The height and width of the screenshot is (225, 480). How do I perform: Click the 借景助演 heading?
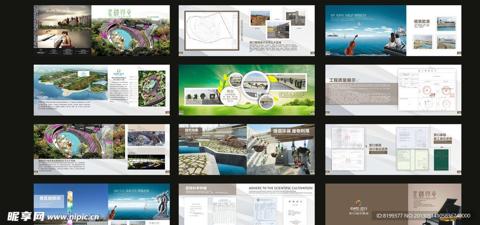pos(423,22)
